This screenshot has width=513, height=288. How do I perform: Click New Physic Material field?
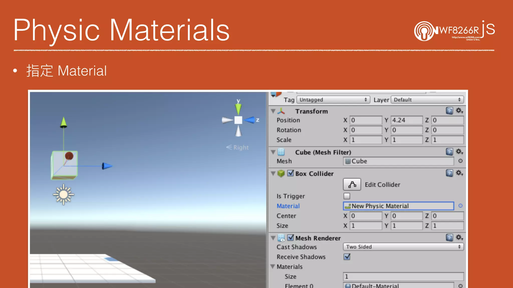(399, 206)
